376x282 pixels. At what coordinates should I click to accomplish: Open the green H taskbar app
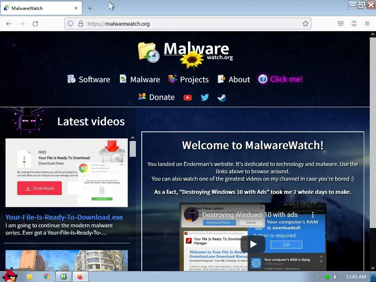pyautogui.click(x=63, y=277)
